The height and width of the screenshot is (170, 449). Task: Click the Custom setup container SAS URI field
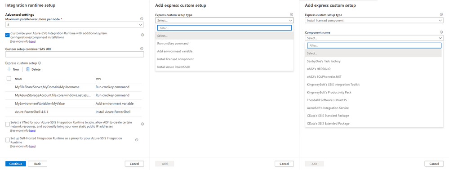point(75,54)
